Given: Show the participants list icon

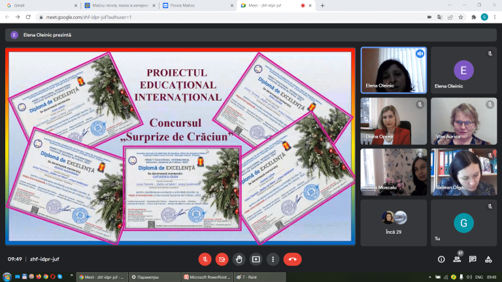Looking at the screenshot, I should [x=457, y=259].
